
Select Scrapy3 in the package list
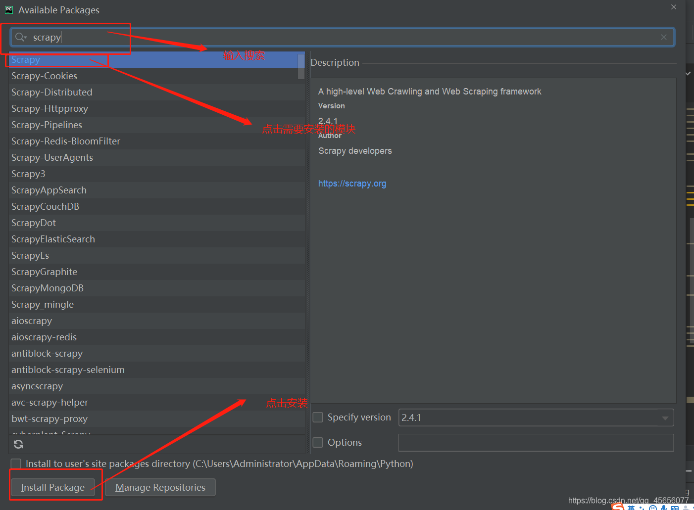click(x=156, y=174)
